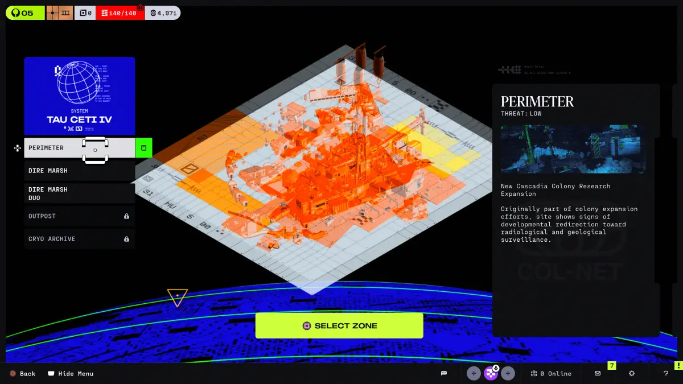The width and height of the screenshot is (683, 384).
Task: Click the purple player avatar icon
Action: 491,373
